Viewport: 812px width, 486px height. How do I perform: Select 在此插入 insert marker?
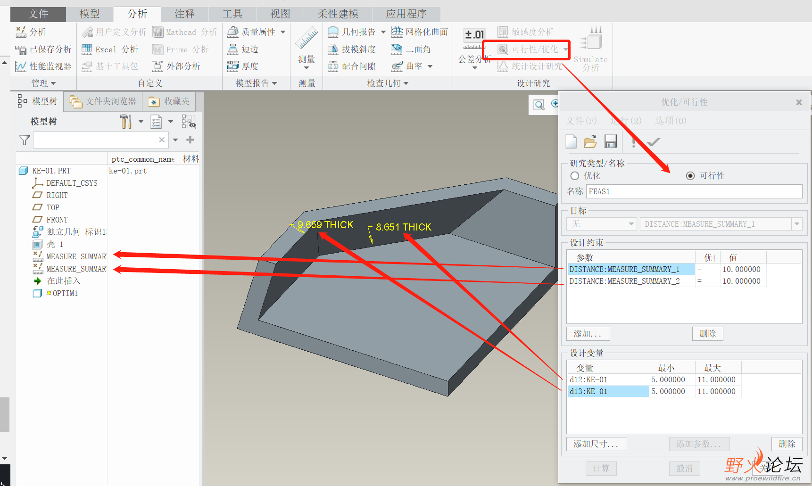point(57,281)
